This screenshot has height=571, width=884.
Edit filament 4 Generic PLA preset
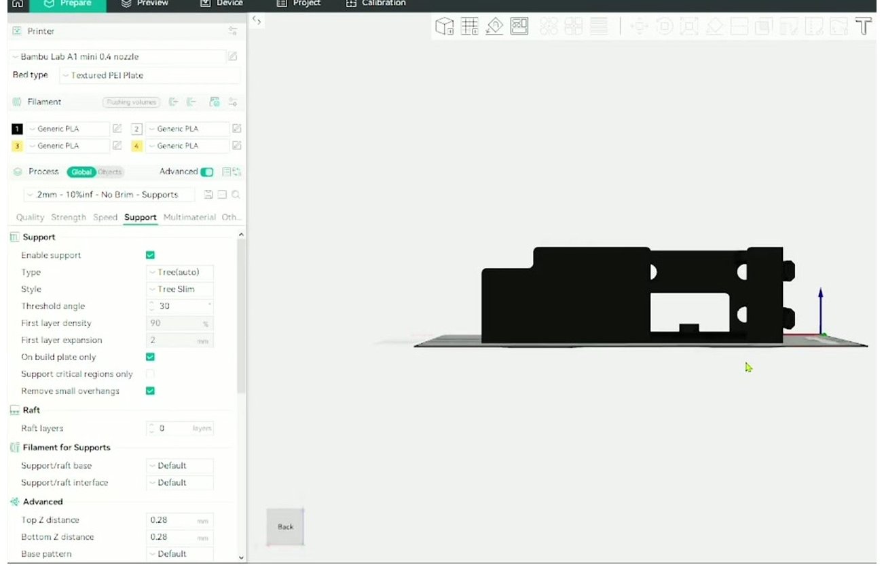236,145
